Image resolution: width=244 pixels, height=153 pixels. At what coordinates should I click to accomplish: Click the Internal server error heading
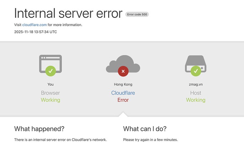click(68, 13)
